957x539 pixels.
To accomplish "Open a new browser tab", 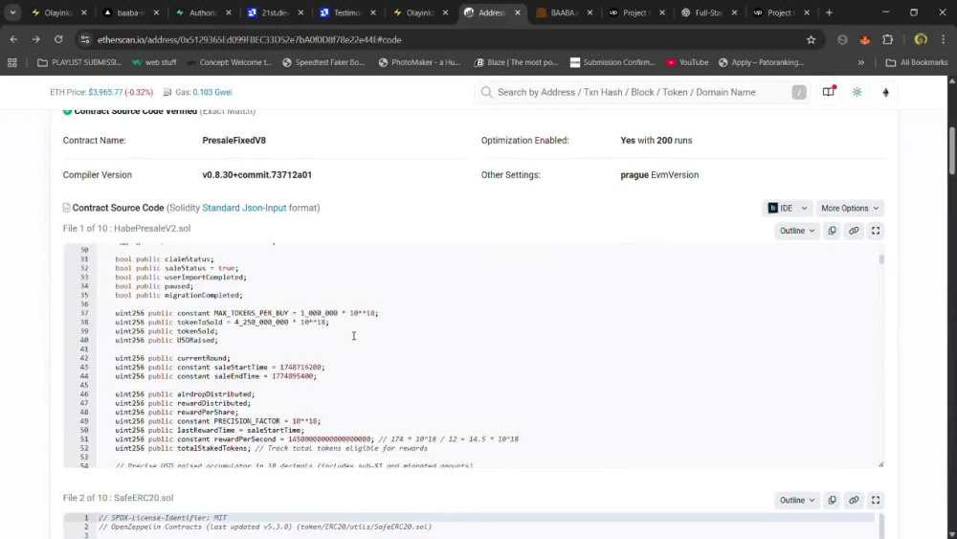I will [829, 12].
